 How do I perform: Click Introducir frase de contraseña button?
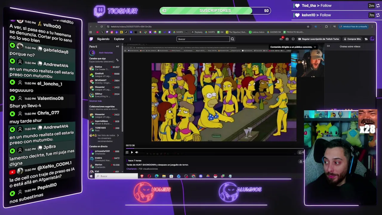pos(353,27)
